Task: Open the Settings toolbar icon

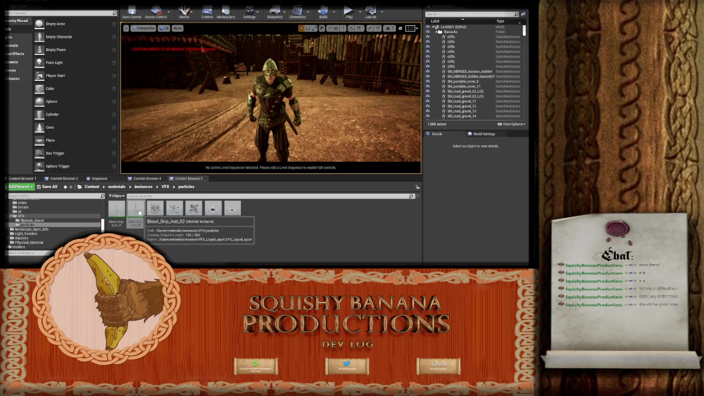Action: pos(249,13)
